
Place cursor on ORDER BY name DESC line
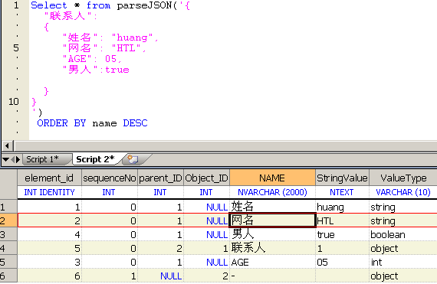[x=92, y=123]
